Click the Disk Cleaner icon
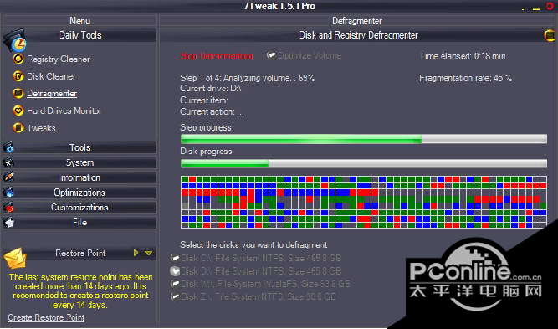The width and height of the screenshot is (558, 329). point(18,76)
